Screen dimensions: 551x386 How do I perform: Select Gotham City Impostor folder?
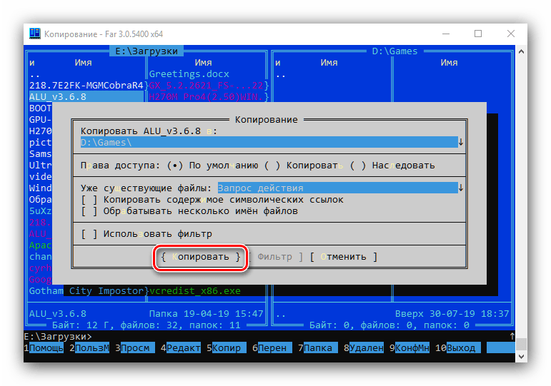click(86, 291)
